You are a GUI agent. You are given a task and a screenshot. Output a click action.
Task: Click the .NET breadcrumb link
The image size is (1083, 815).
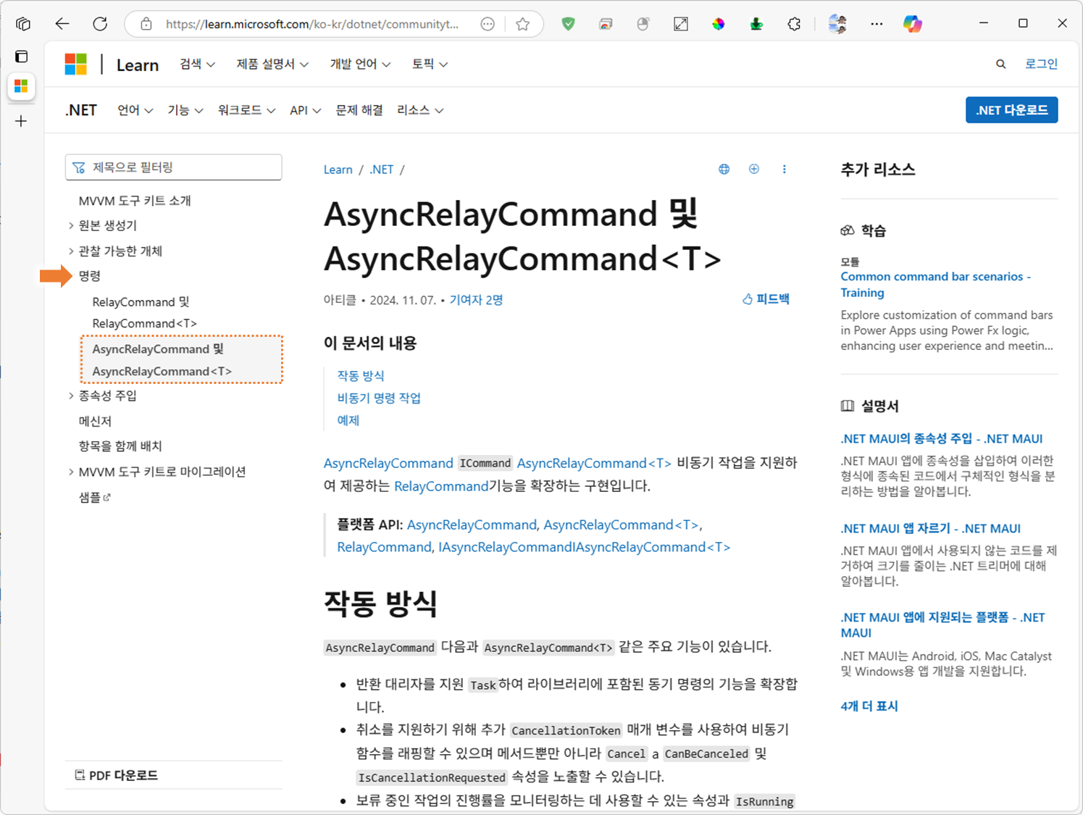point(381,170)
